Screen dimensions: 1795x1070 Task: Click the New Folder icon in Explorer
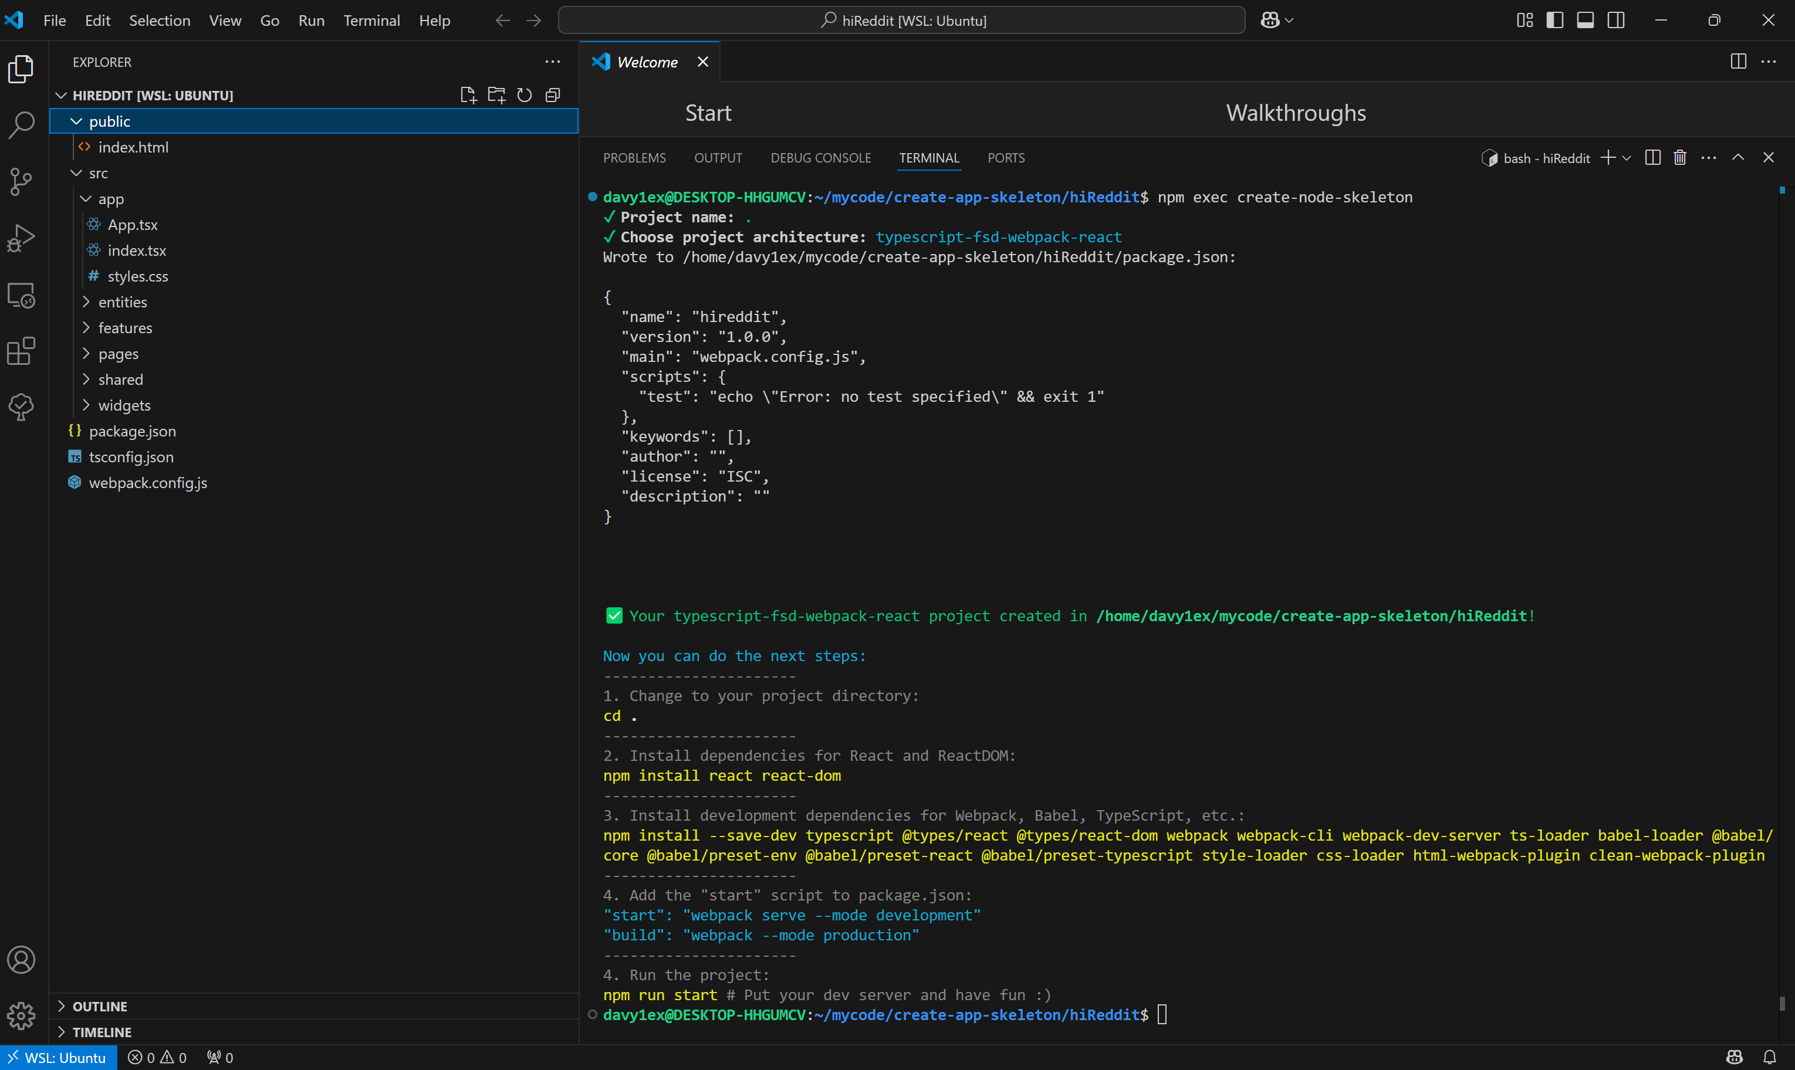496,95
